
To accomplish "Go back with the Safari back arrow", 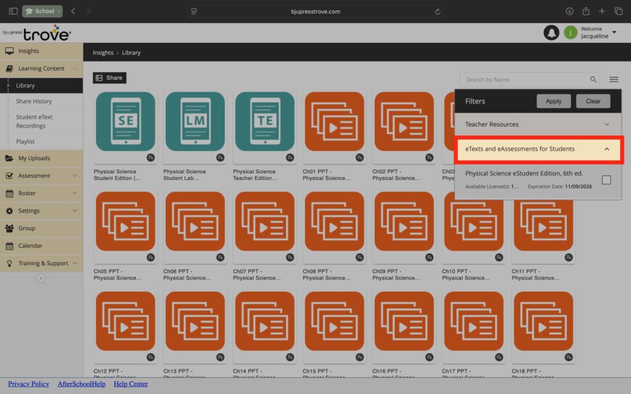I will point(73,11).
